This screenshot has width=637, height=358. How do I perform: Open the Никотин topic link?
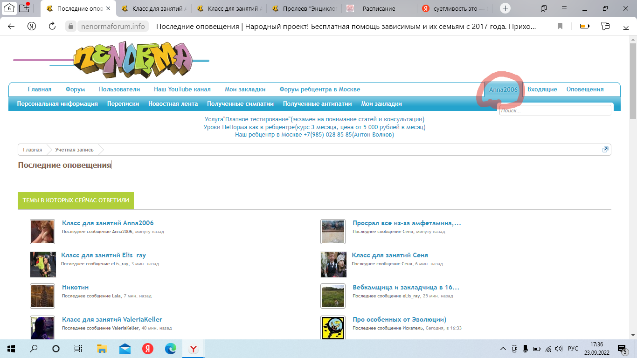(x=75, y=288)
